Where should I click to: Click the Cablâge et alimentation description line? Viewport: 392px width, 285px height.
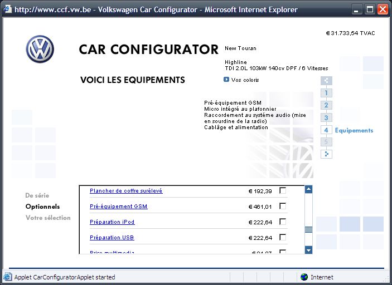tap(236, 127)
